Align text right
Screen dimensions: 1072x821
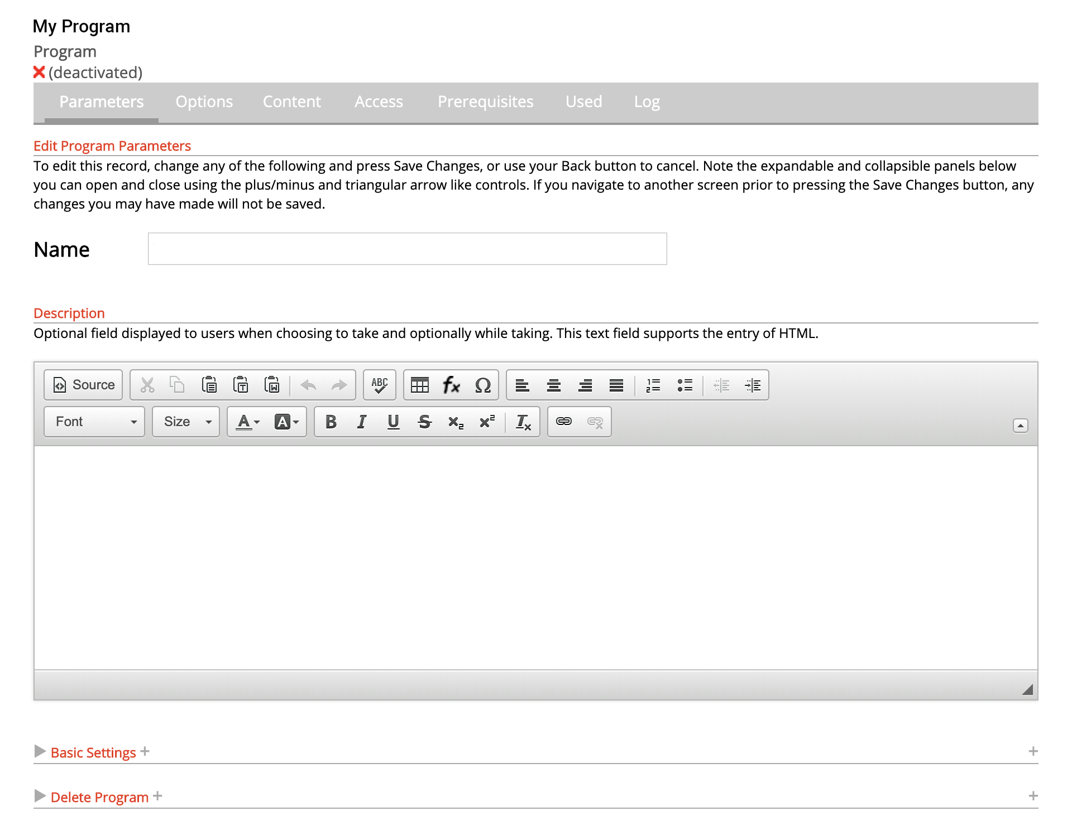[x=585, y=385]
